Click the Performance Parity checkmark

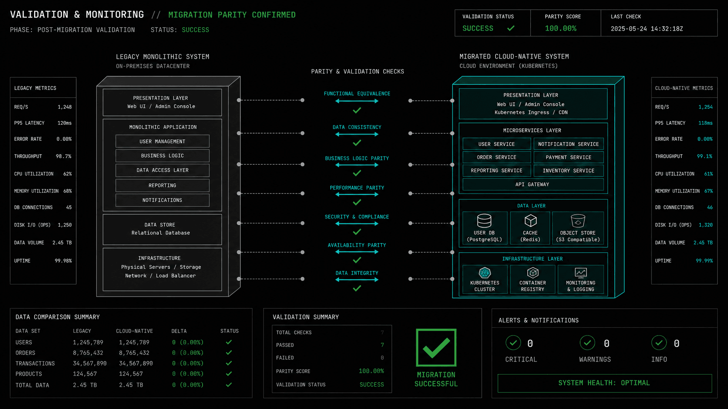(x=357, y=202)
